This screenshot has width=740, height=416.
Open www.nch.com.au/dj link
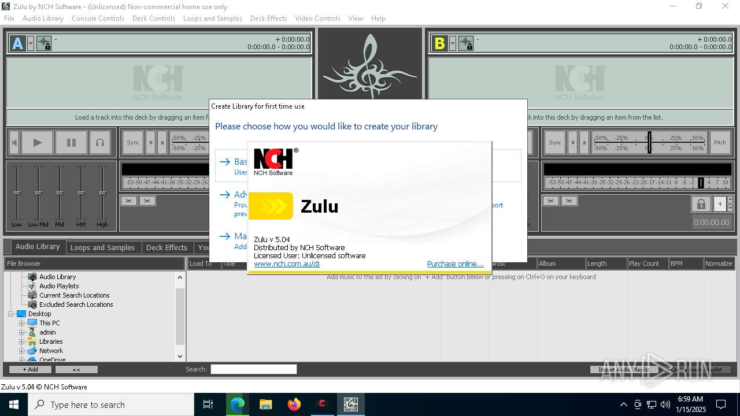tap(287, 264)
